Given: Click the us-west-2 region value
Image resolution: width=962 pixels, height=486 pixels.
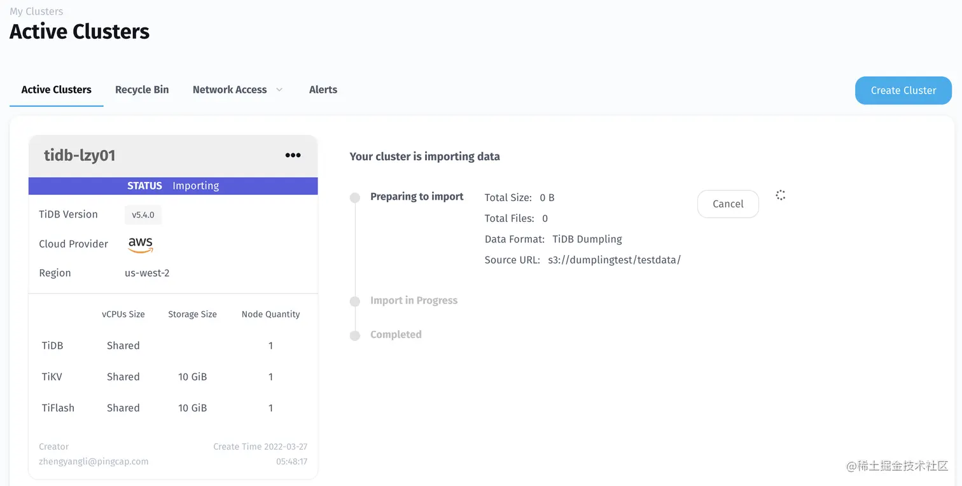Looking at the screenshot, I should point(147,274).
